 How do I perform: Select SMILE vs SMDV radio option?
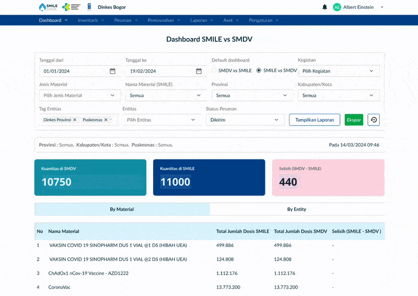(x=259, y=70)
